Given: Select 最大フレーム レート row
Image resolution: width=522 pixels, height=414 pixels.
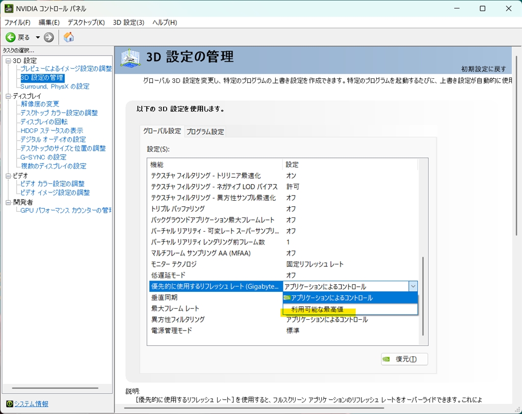Looking at the screenshot, I should (216, 309).
